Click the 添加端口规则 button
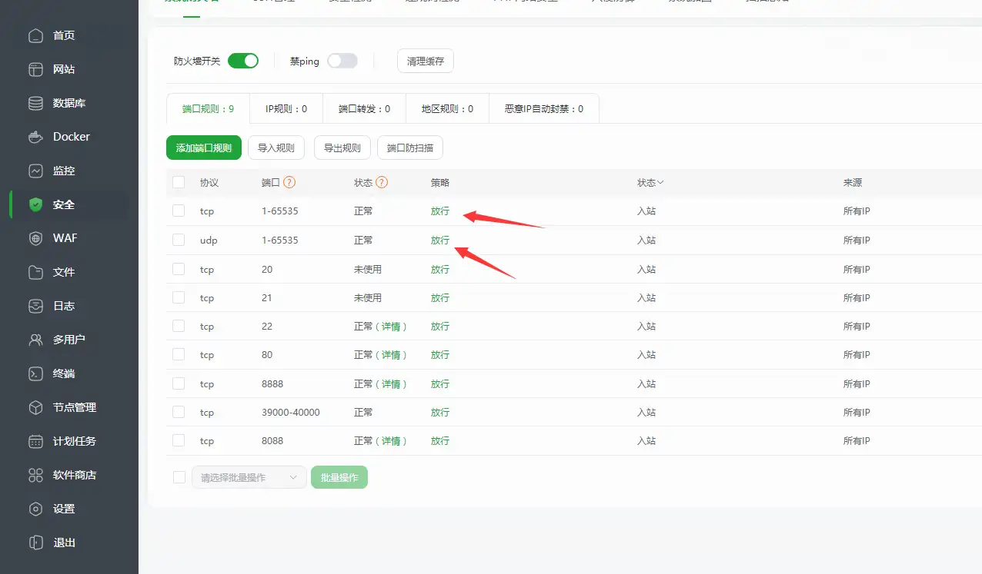Image resolution: width=982 pixels, height=574 pixels. click(x=203, y=147)
